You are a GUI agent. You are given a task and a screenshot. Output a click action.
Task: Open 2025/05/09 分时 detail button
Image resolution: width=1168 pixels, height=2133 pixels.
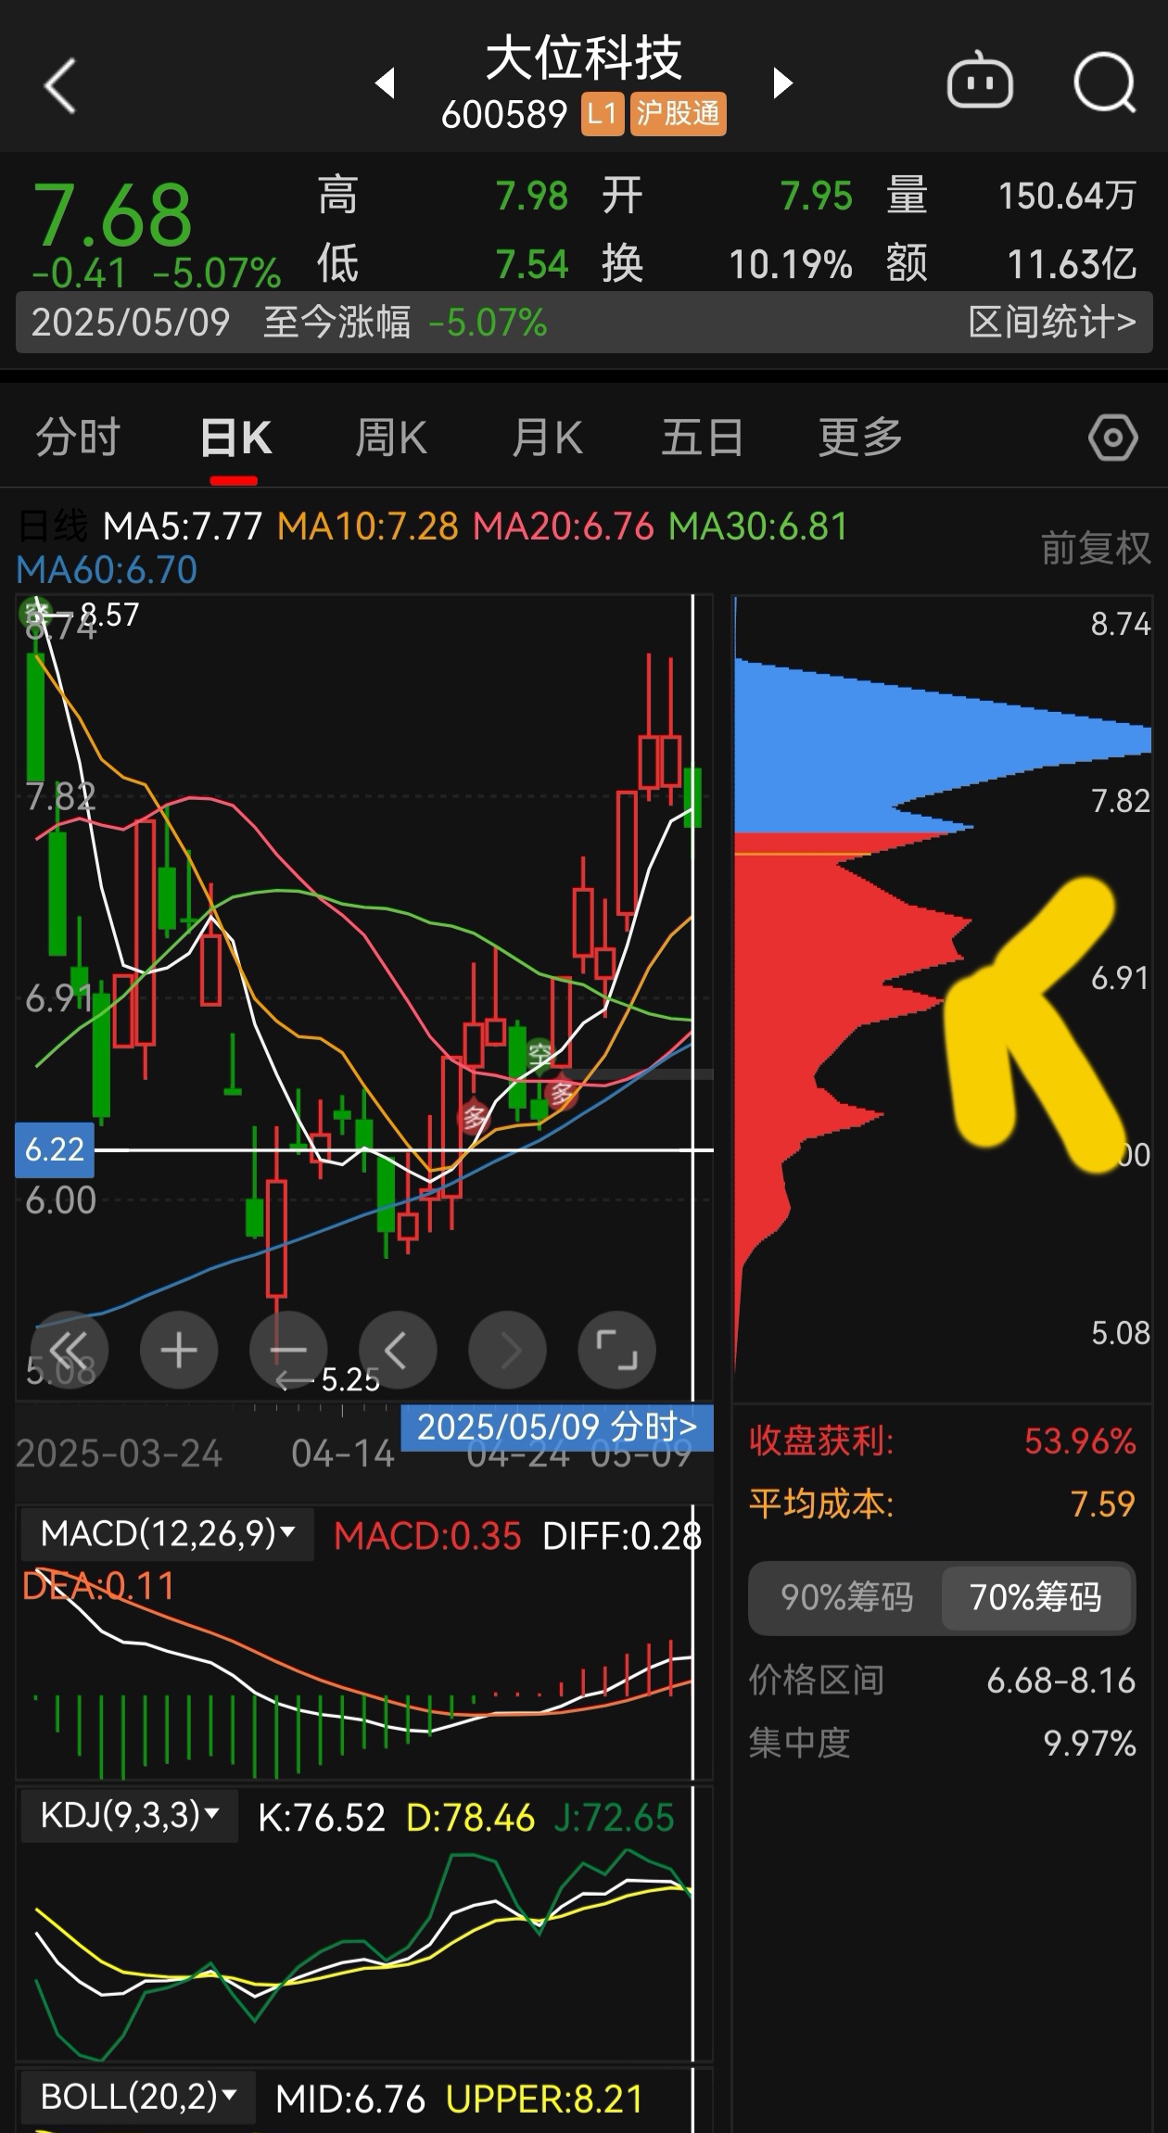[556, 1428]
